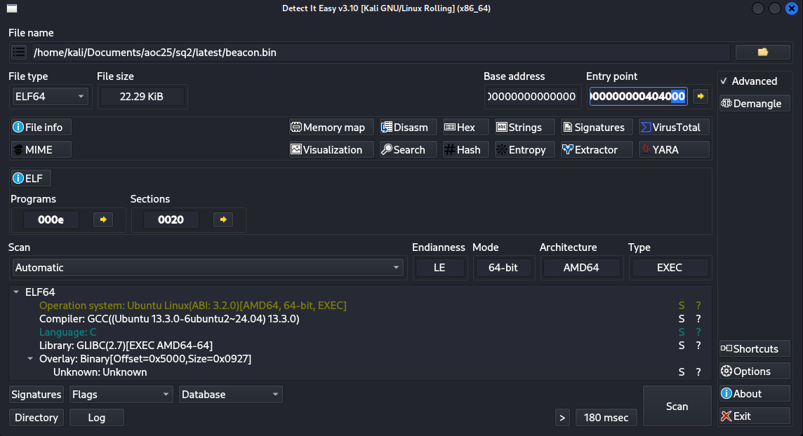Click arrow next to Sections count
This screenshot has height=436, width=803.
(223, 220)
